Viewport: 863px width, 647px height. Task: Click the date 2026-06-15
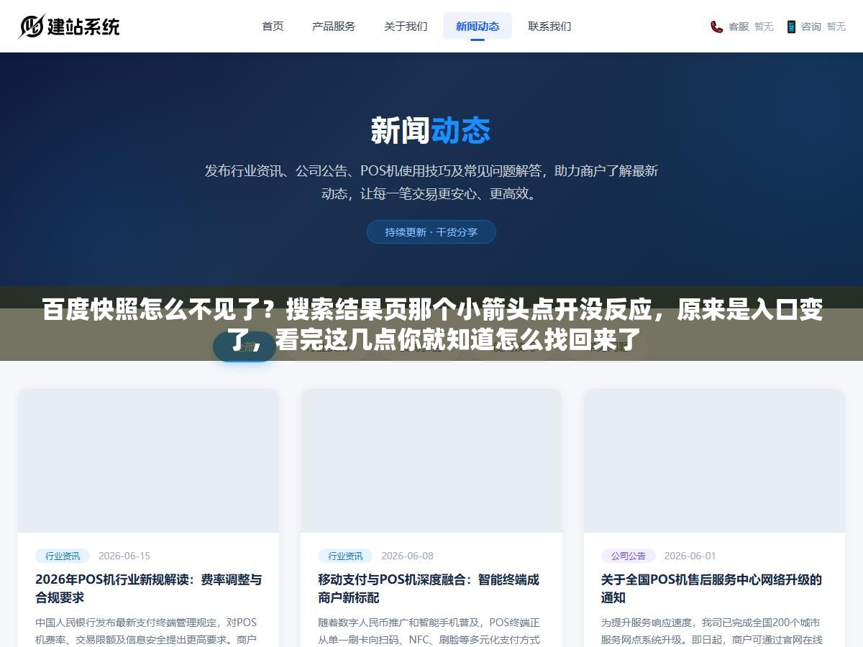pos(124,556)
